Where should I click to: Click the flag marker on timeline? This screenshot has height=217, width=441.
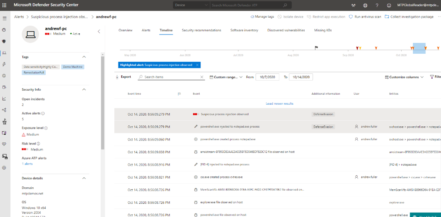tap(316, 48)
